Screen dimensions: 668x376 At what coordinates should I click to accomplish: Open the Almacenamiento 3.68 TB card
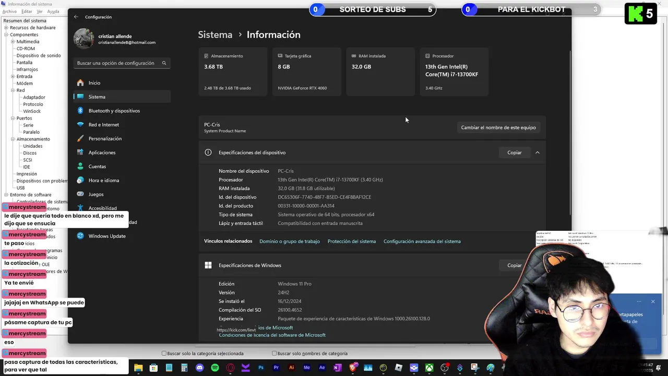point(233,72)
